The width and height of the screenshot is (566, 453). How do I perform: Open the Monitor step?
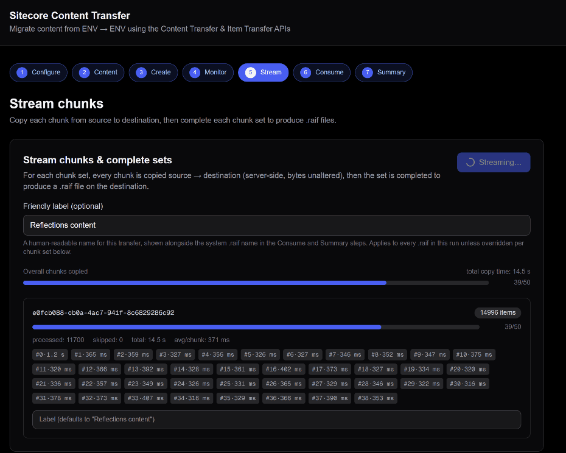[208, 72]
